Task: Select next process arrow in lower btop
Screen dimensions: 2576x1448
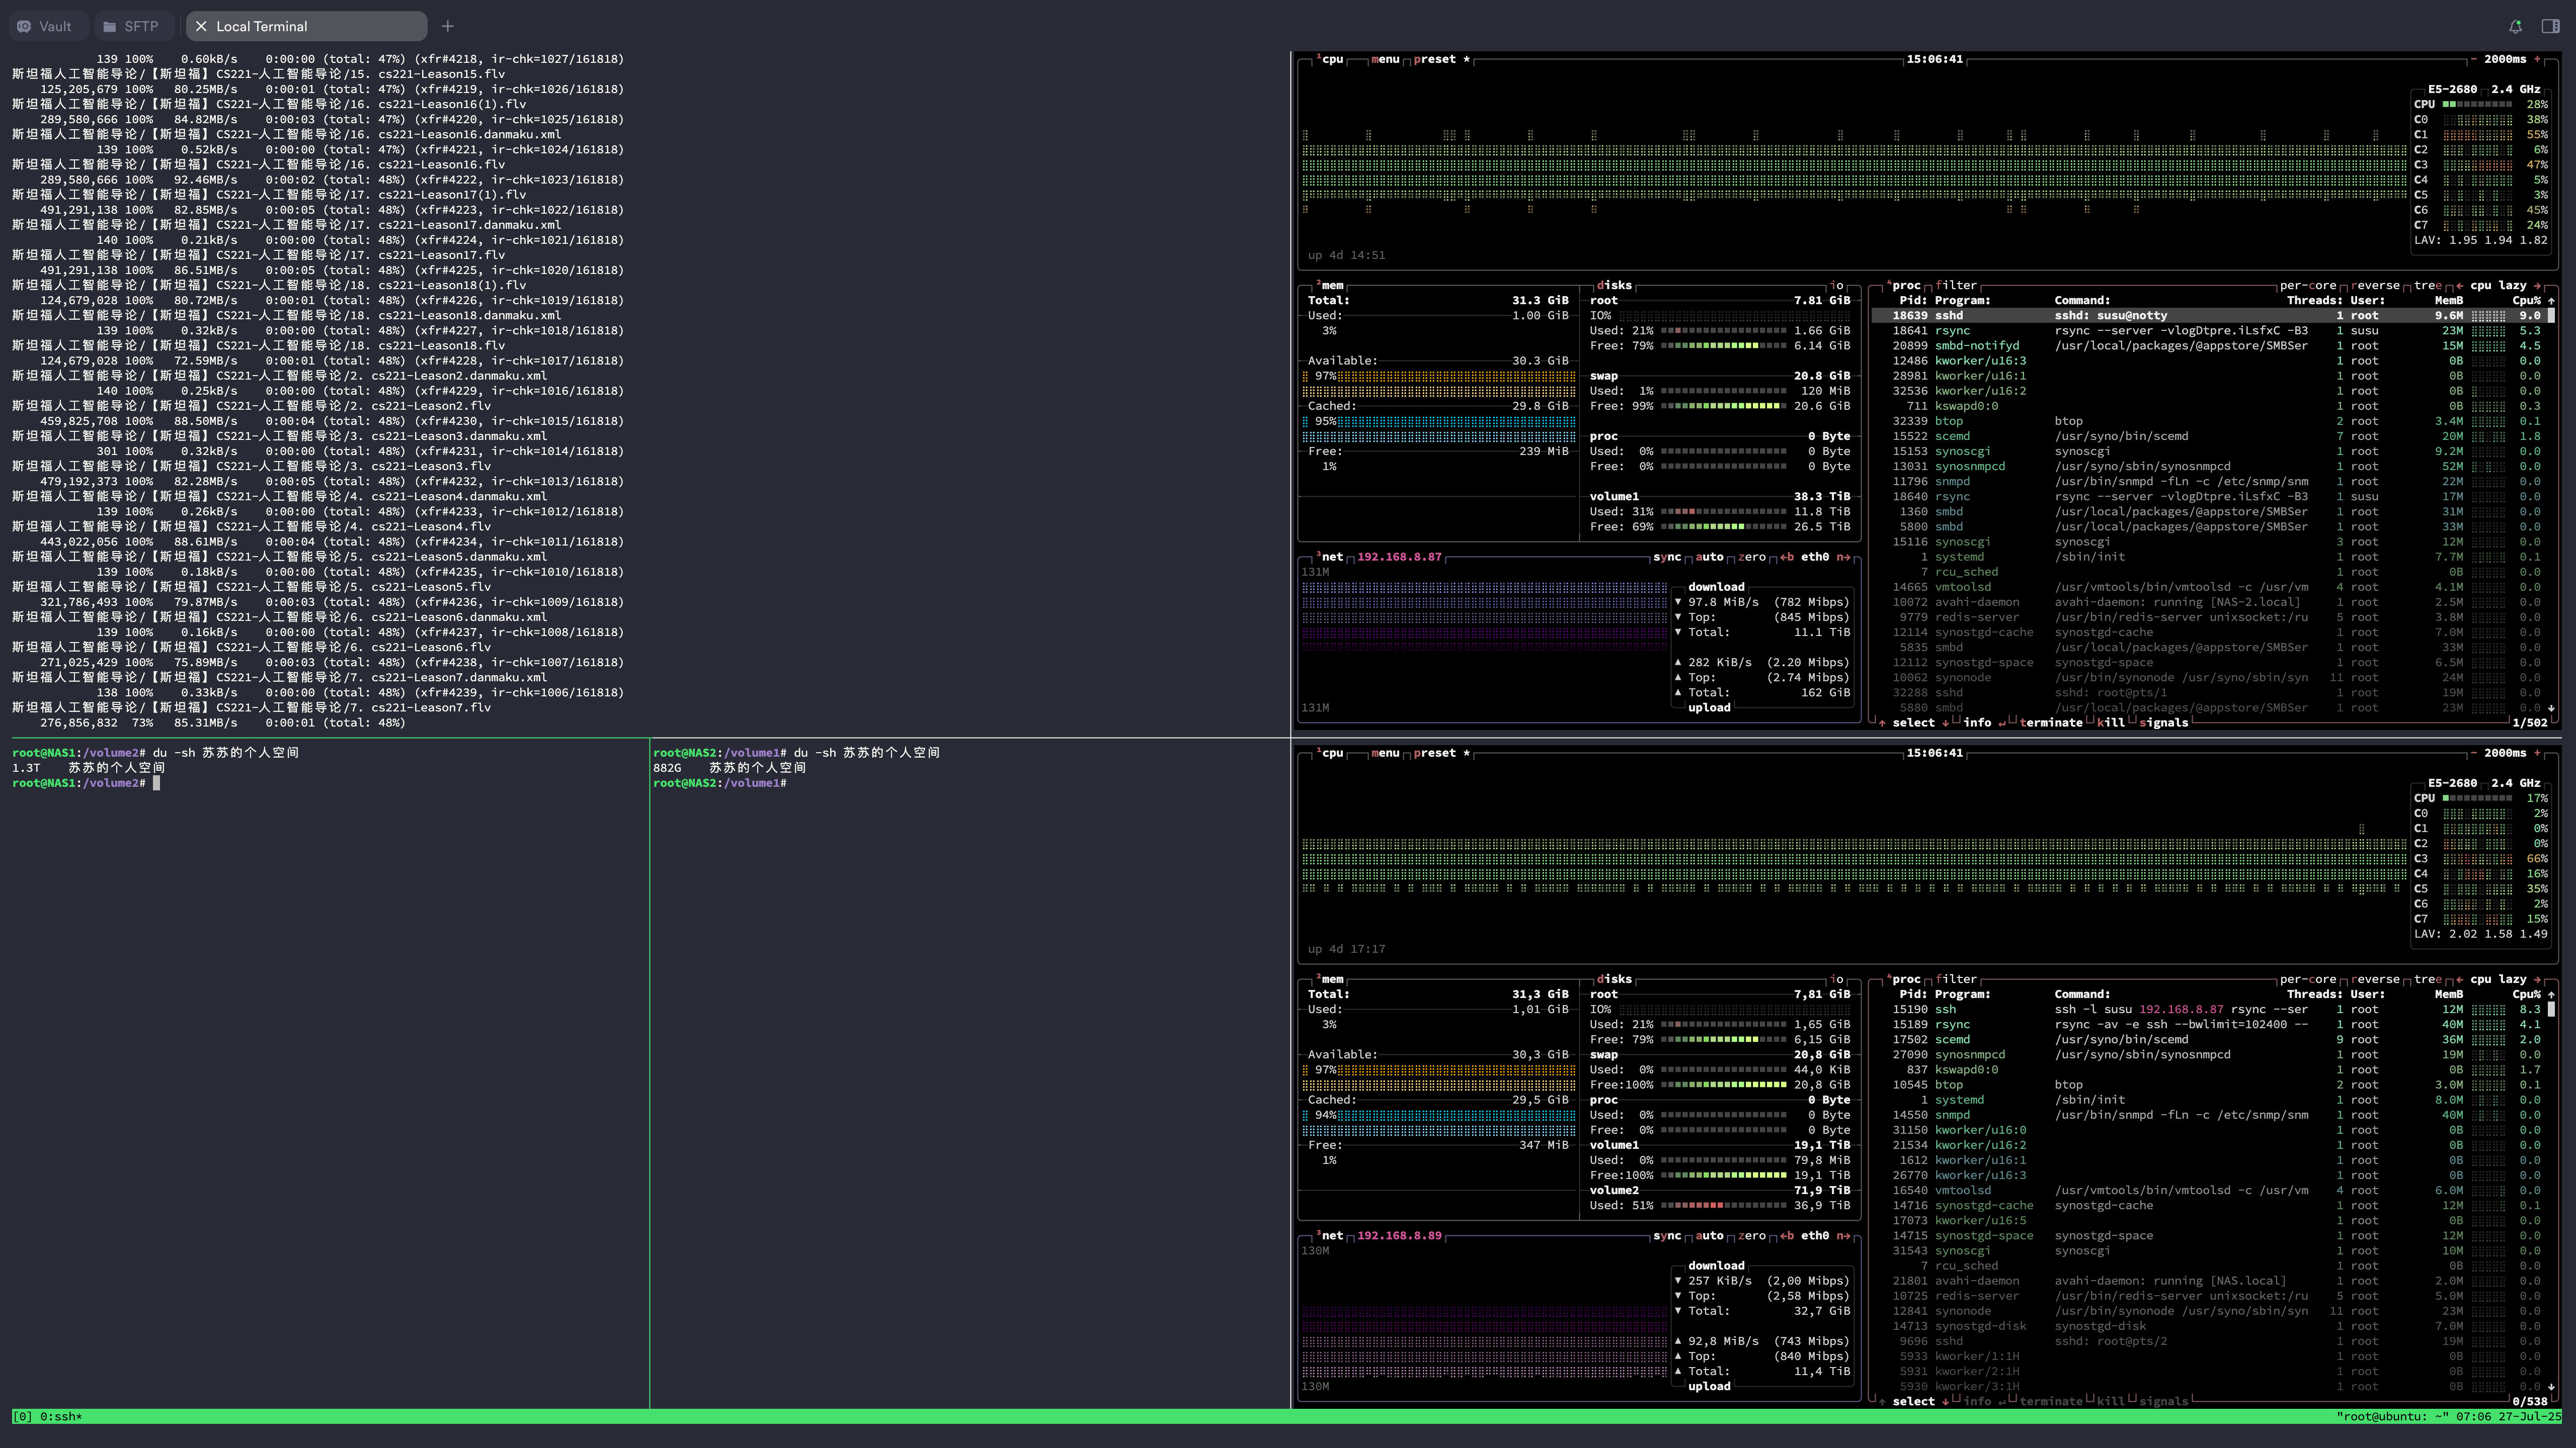Action: click(x=1945, y=1401)
